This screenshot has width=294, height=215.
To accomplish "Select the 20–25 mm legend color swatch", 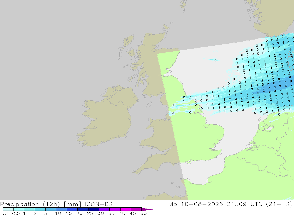I will point(83,209).
